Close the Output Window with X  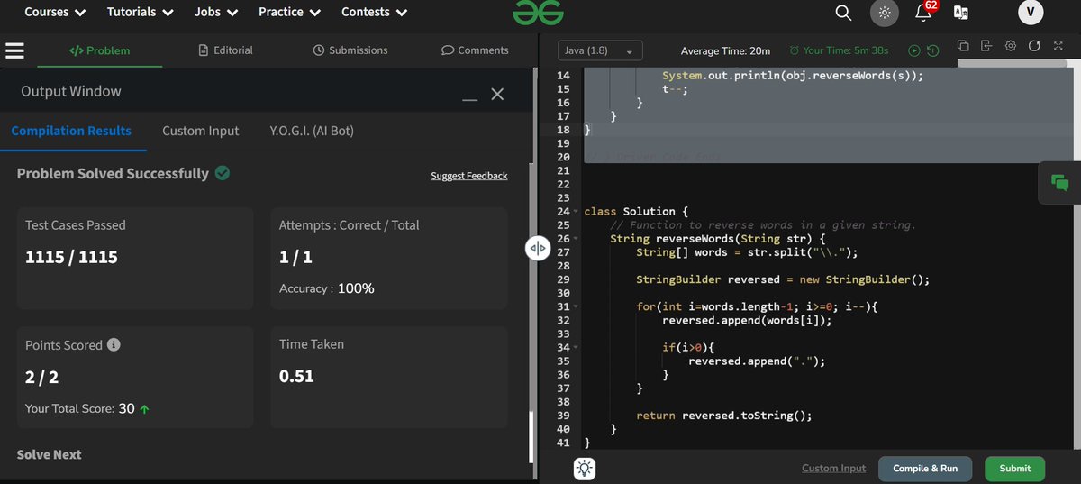tap(497, 94)
